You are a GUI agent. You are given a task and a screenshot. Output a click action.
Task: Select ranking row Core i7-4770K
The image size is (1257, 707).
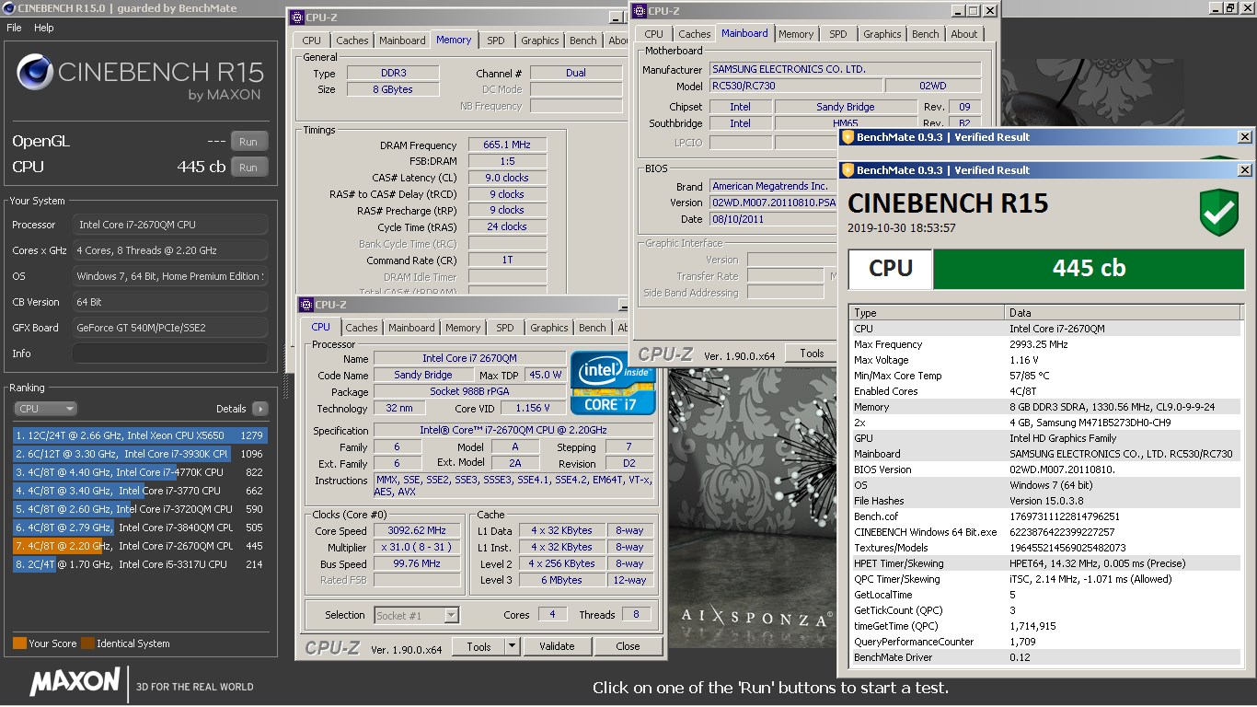[140, 472]
